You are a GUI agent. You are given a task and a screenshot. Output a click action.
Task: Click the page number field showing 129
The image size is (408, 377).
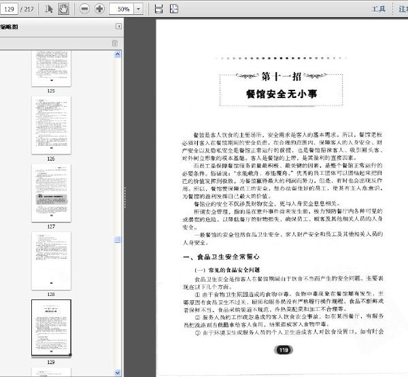[x=9, y=9]
